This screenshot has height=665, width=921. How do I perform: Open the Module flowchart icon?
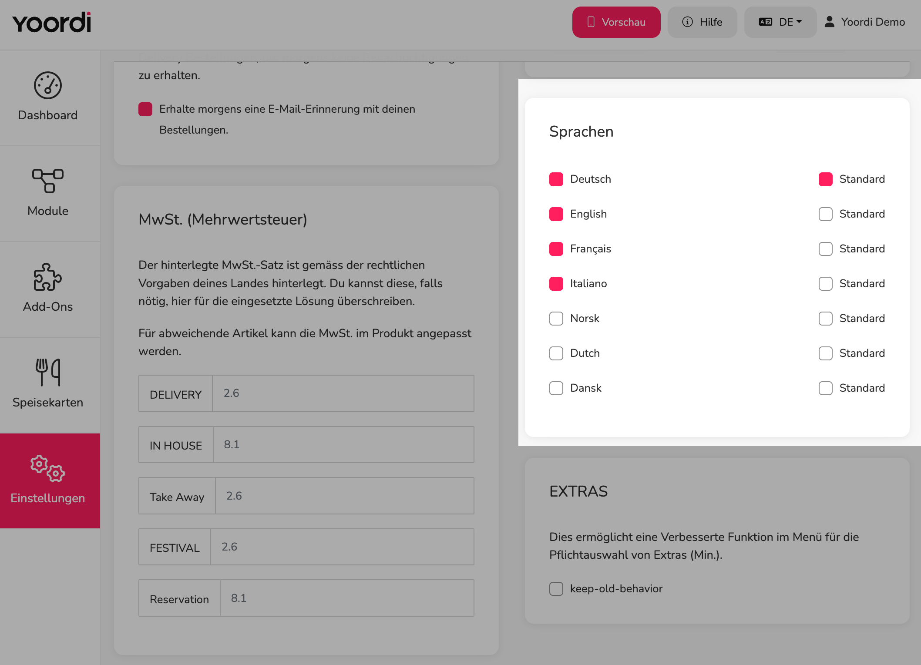(x=48, y=181)
